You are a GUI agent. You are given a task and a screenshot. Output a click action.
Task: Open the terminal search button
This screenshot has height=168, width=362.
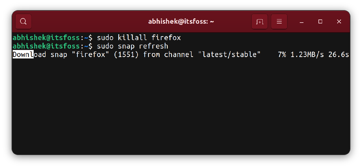click(23, 21)
